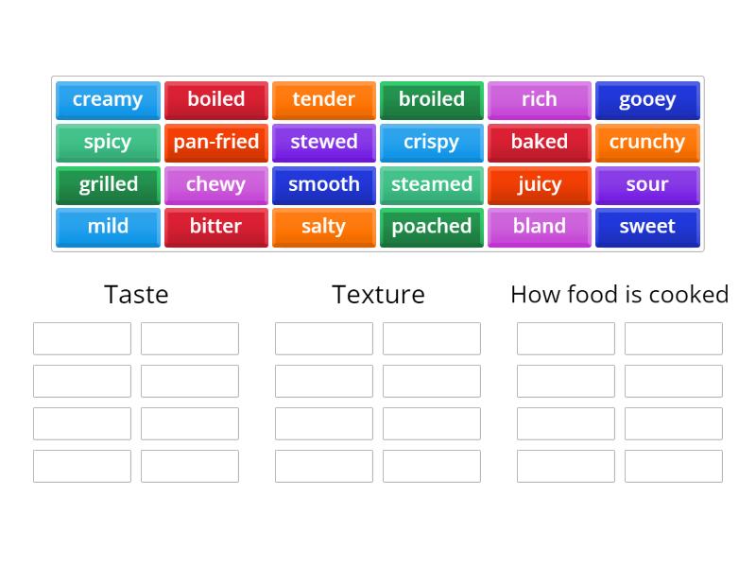Click the Texture category heading
The width and height of the screenshot is (756, 567).
[377, 295]
